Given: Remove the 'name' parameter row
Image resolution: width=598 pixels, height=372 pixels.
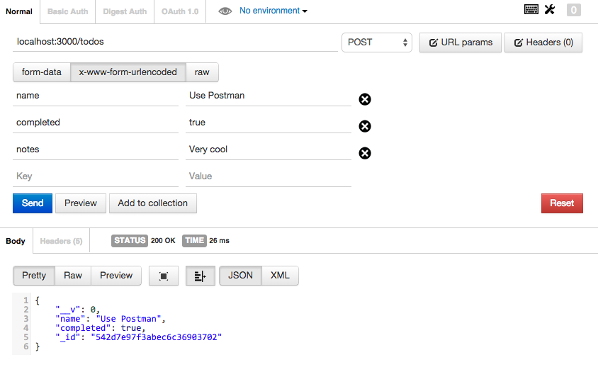Looking at the screenshot, I should [x=365, y=99].
